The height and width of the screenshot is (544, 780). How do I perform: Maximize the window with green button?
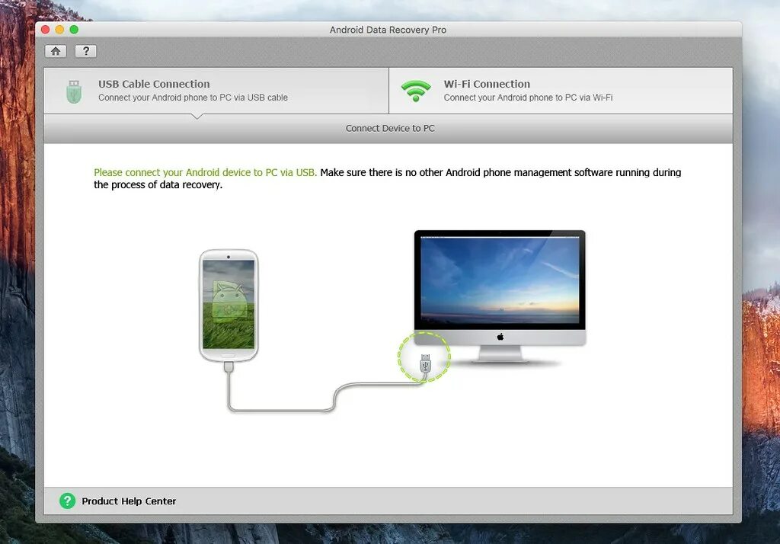[x=74, y=30]
